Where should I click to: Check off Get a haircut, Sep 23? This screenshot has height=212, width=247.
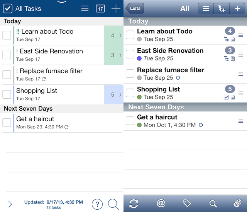7,123
